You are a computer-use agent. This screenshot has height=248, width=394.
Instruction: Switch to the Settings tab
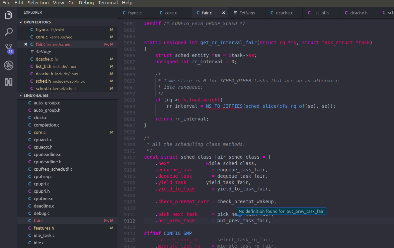click(247, 13)
